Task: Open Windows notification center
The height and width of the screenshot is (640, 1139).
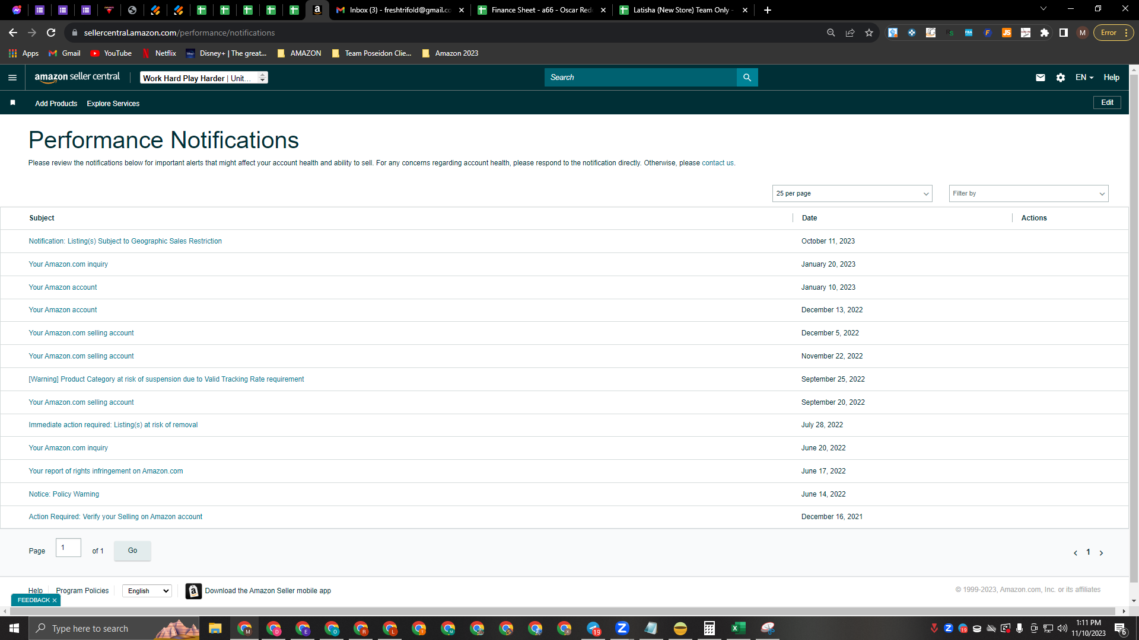Action: [x=1121, y=628]
